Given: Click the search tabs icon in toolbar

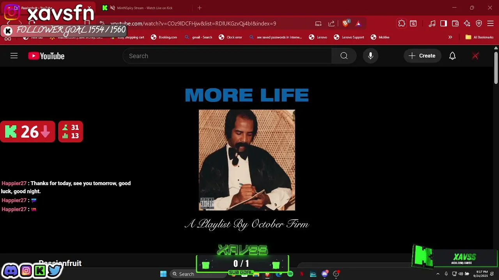Looking at the screenshot, I should pos(413,23).
